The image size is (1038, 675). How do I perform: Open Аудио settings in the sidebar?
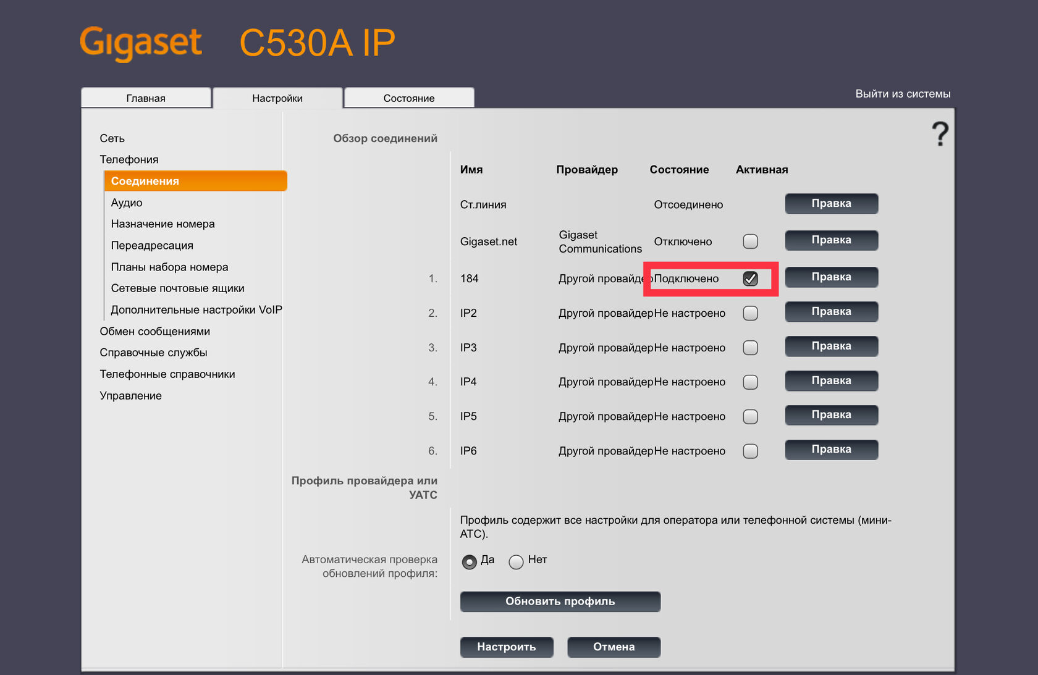pos(127,203)
